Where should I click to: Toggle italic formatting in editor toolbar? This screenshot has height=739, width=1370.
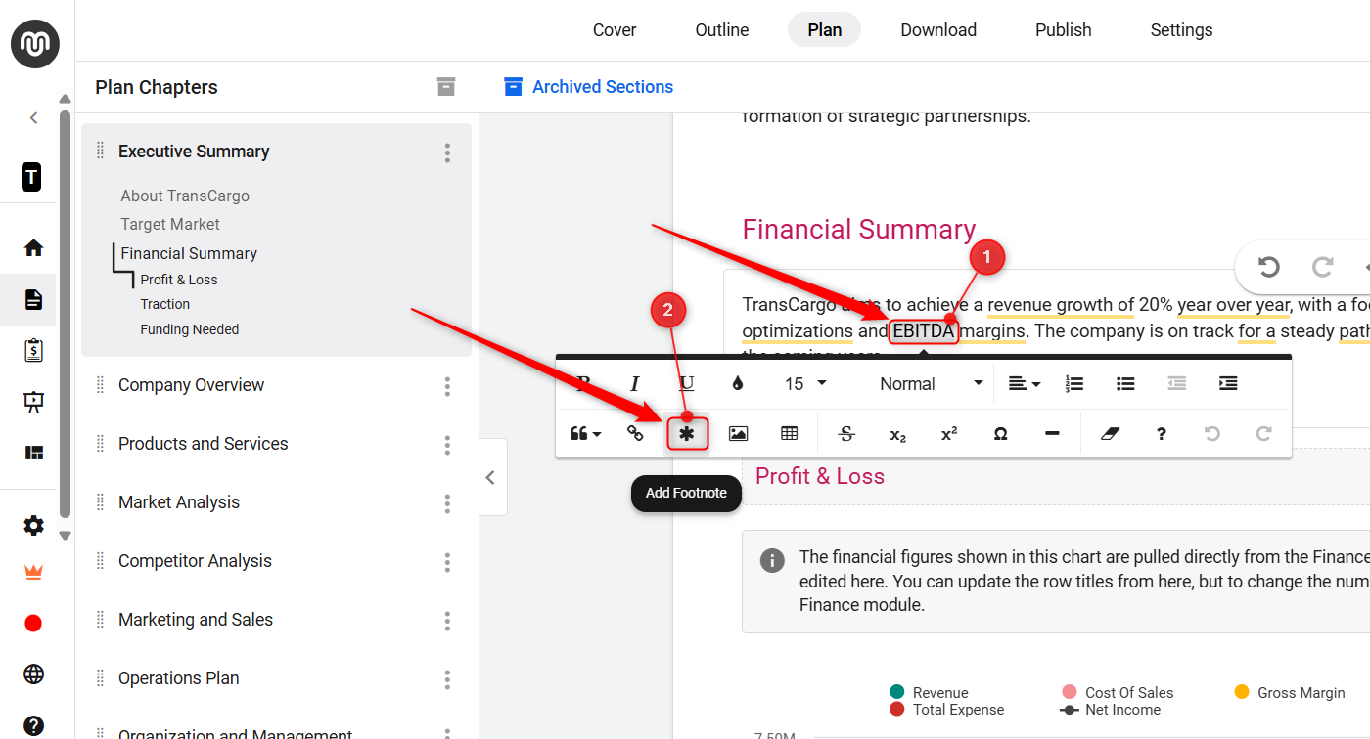pos(635,384)
